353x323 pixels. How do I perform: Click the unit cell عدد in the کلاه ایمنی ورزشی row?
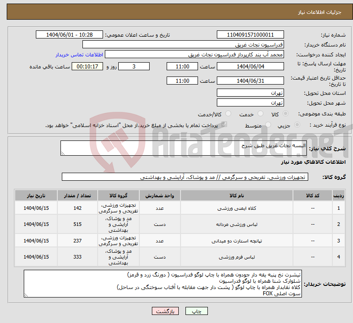(159, 208)
